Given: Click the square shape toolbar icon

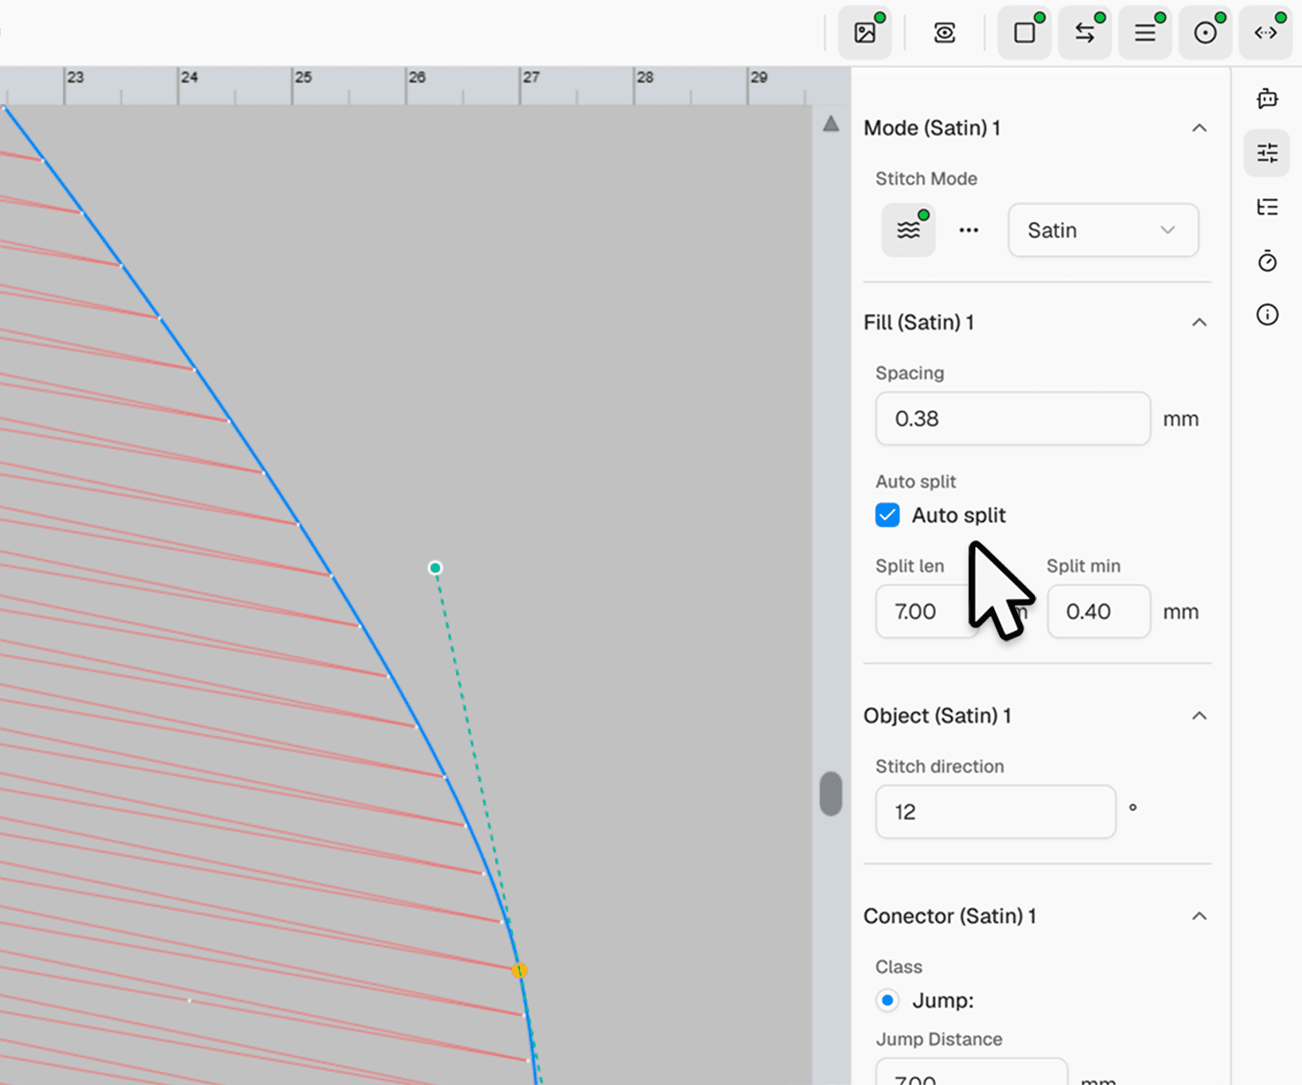Looking at the screenshot, I should [x=1024, y=33].
